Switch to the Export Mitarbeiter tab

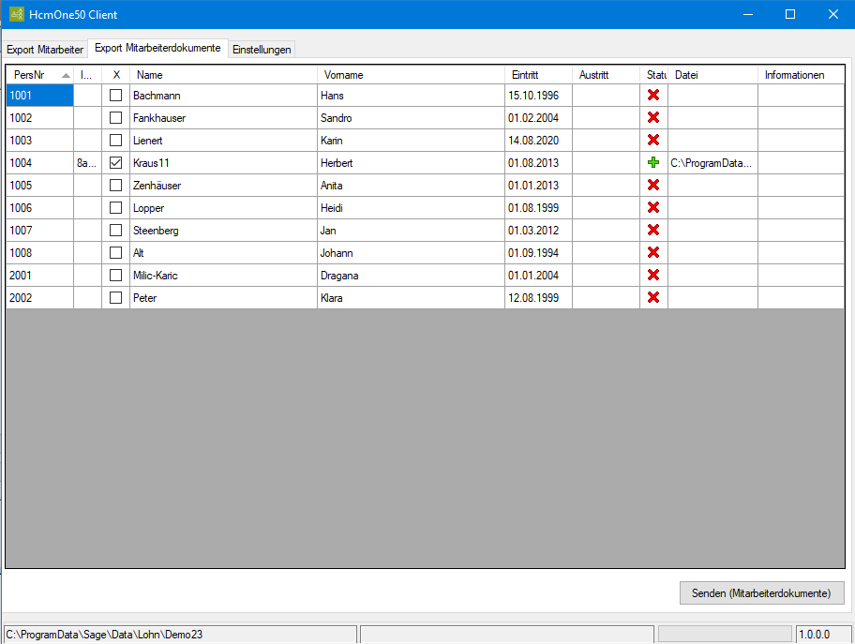click(x=45, y=49)
